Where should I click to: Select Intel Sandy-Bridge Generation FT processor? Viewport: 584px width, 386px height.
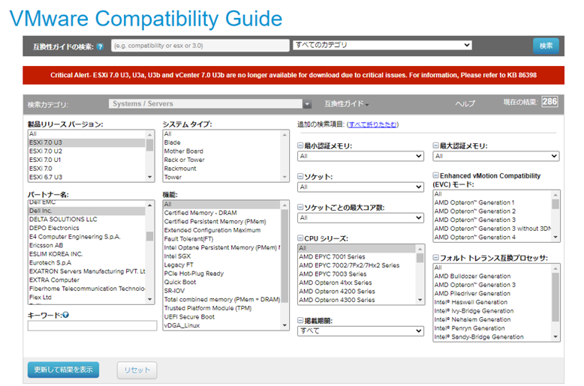click(x=492, y=337)
